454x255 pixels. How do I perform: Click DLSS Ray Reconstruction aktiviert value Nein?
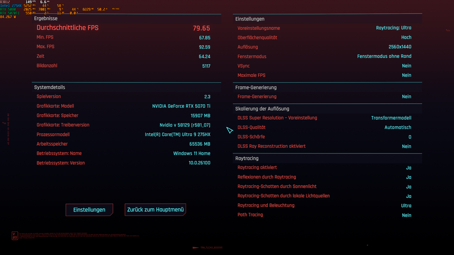click(406, 147)
